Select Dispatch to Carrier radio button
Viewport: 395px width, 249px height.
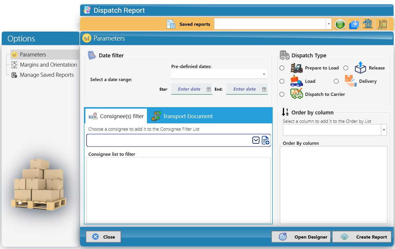click(x=282, y=94)
